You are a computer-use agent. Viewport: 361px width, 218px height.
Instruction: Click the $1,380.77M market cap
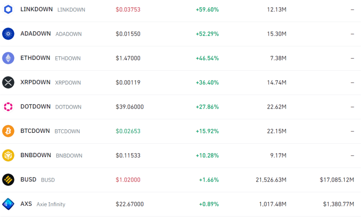338,204
